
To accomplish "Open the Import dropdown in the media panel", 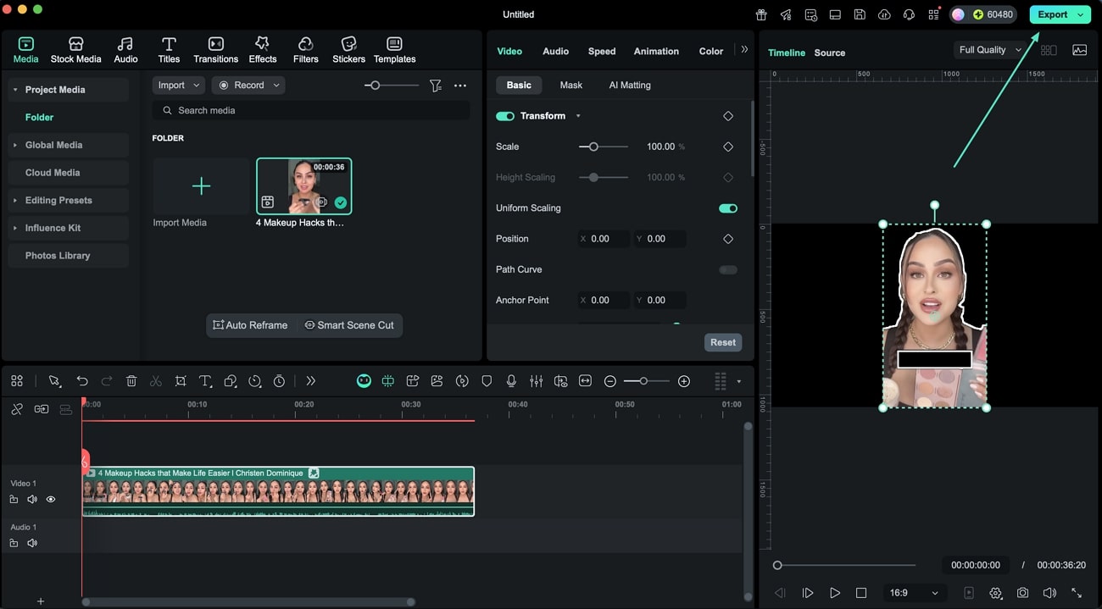I will coord(177,85).
